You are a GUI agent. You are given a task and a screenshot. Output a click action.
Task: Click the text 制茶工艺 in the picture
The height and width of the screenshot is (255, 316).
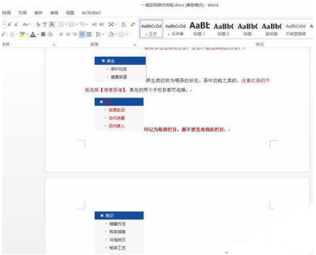(x=118, y=248)
